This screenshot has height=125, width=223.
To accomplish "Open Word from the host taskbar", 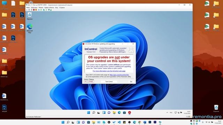I will 145,122.
